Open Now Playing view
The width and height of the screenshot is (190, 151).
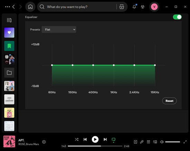(135, 142)
